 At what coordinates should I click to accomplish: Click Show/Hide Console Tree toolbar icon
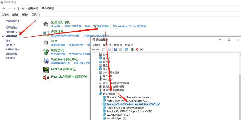point(104,49)
